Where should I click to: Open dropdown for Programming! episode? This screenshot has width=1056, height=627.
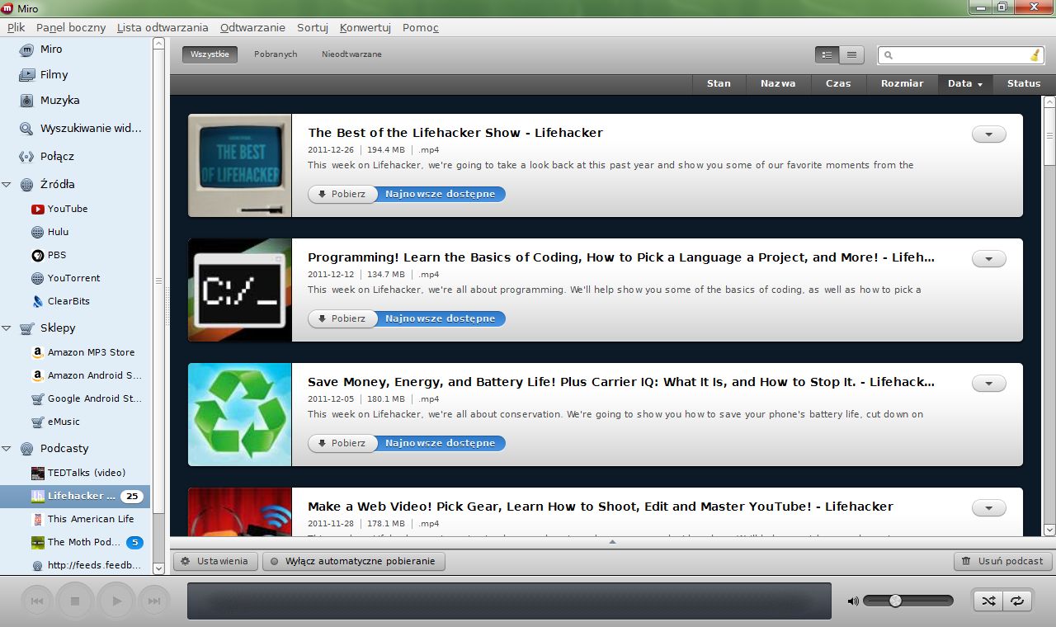click(x=989, y=259)
